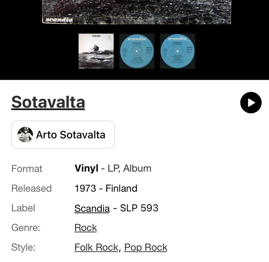The height and width of the screenshot is (262, 269).
Task: Click the Genre: field label
Action: [26, 228]
